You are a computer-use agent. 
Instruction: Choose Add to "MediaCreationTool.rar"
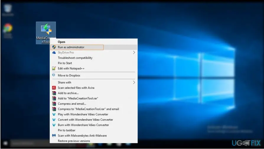coord(94,98)
